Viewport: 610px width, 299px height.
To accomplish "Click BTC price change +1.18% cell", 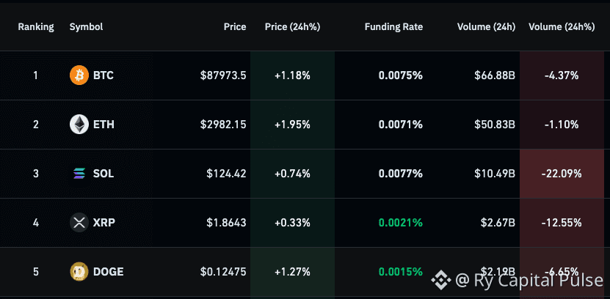I will [293, 75].
